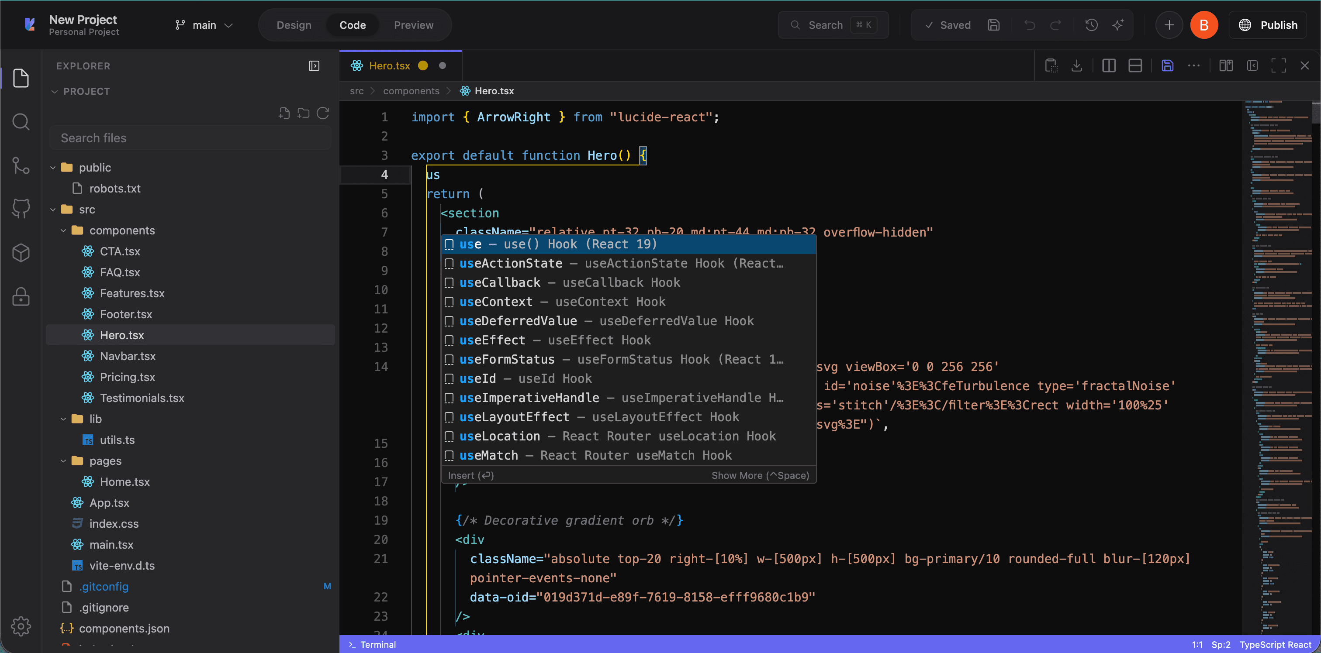Click the download icon in editor toolbar

click(x=1077, y=65)
